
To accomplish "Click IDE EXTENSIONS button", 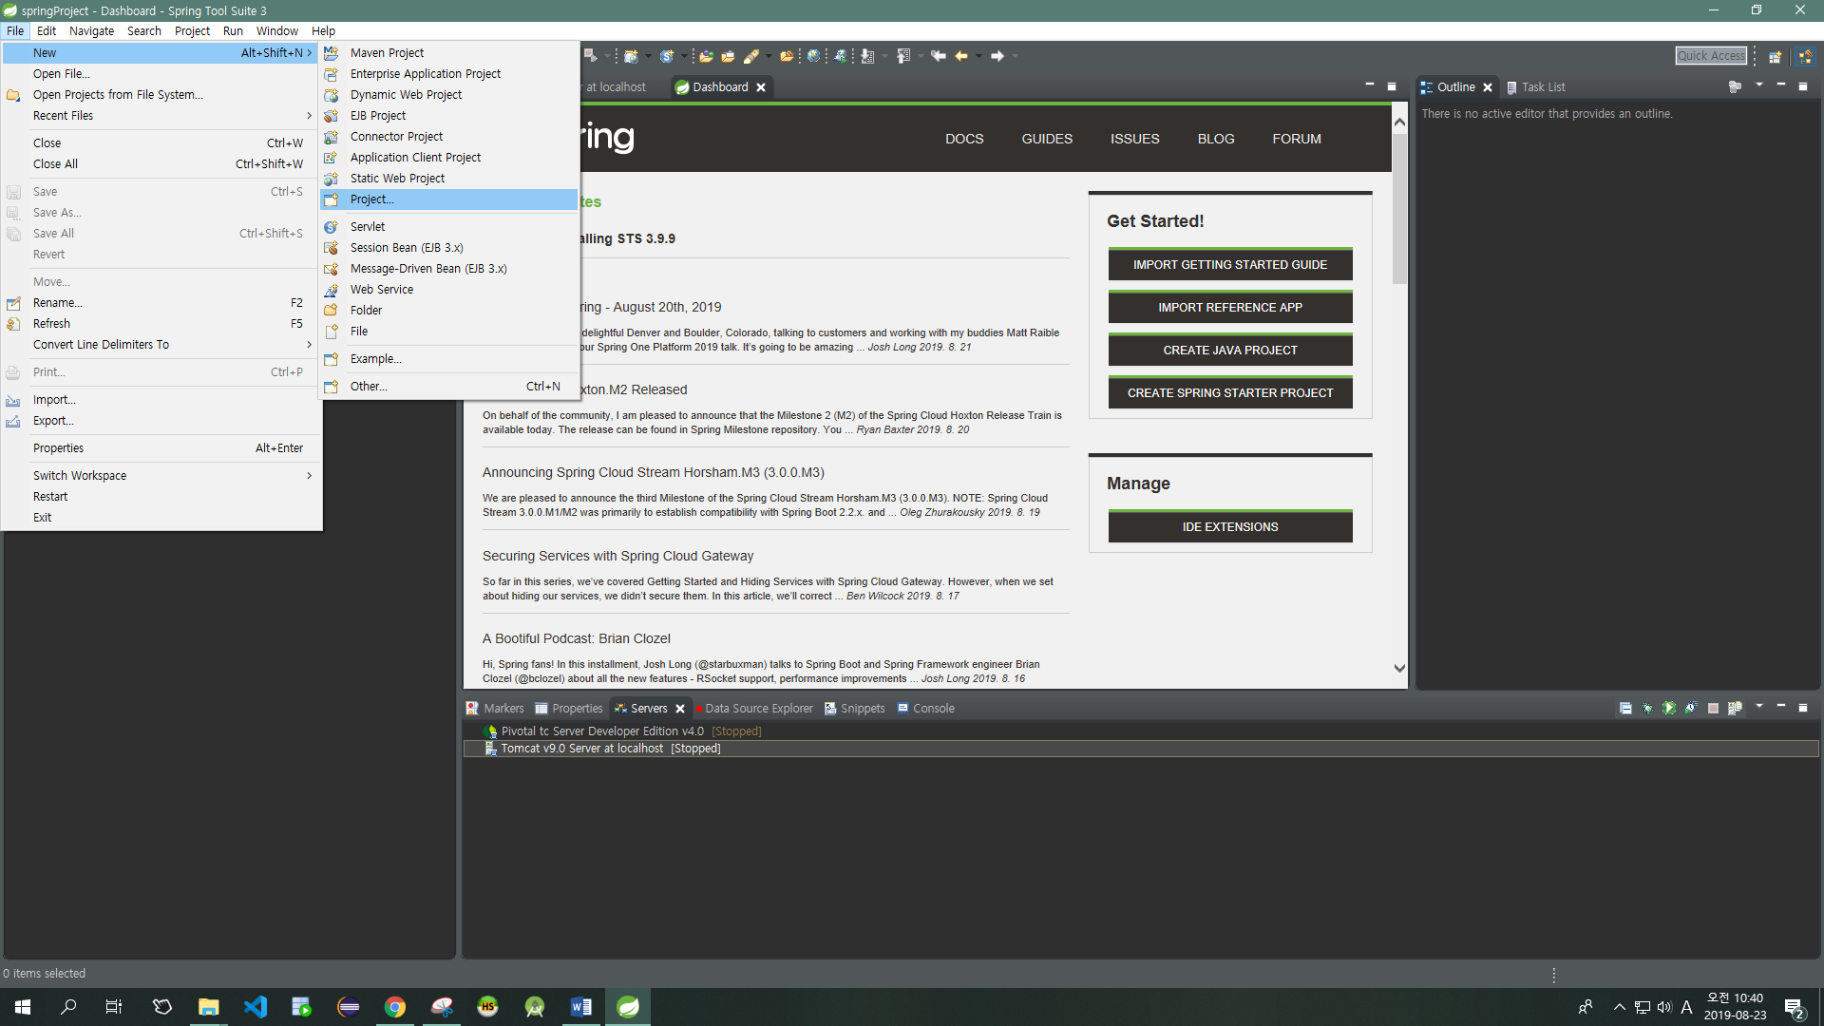I will pyautogui.click(x=1229, y=527).
